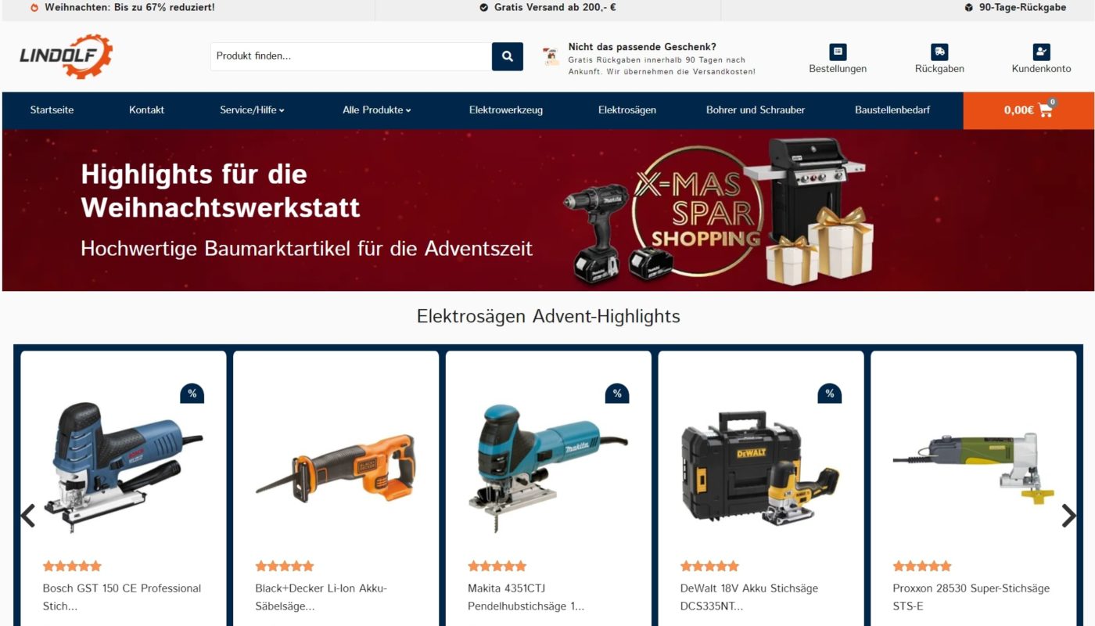Go to Elektrosägen menu item
Viewport: 1095px width, 626px height.
pos(627,110)
